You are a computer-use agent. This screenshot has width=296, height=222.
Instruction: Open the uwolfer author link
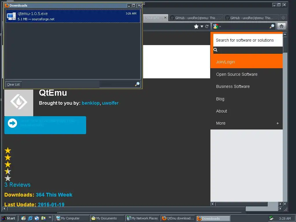coord(110,103)
